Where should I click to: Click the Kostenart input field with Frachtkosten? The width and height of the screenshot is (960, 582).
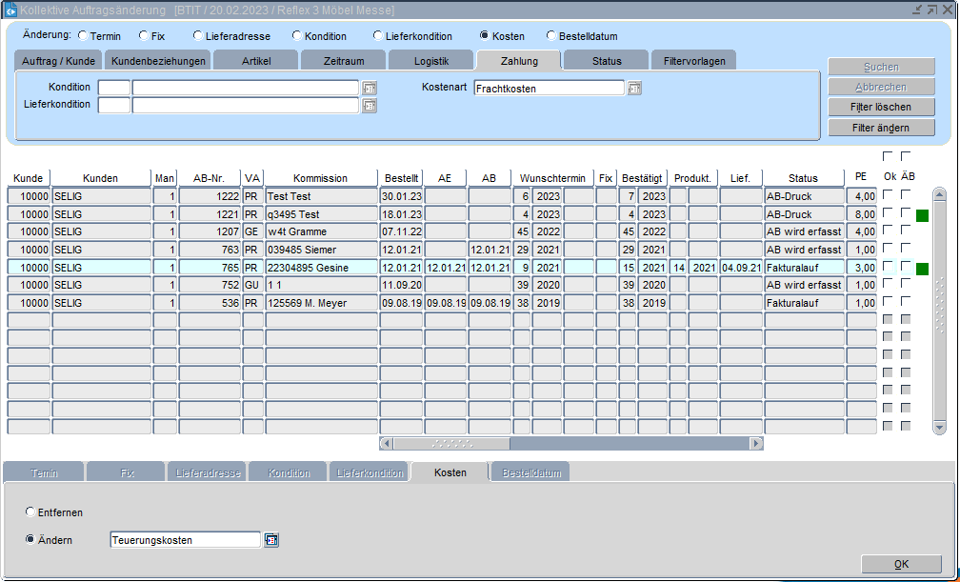[549, 88]
